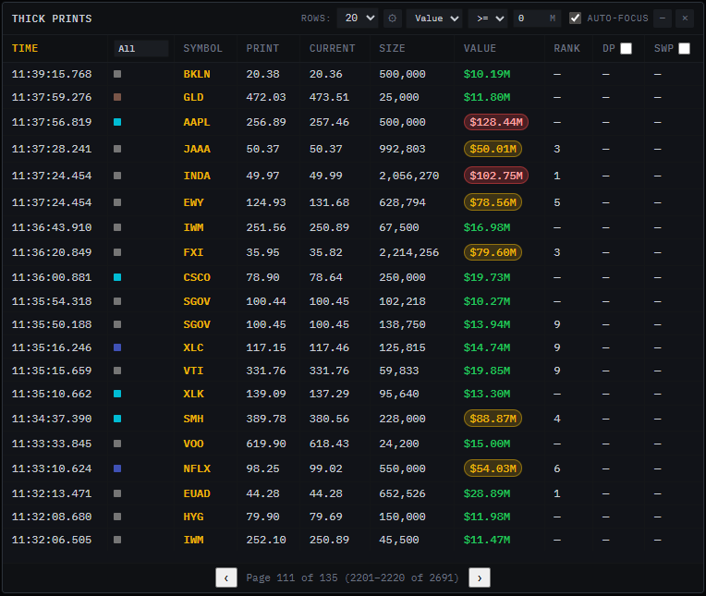Viewport: 706px width, 596px height.
Task: Open the AAPL symbol
Action: click(197, 122)
